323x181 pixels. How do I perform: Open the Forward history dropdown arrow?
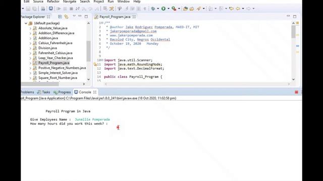(x=253, y=9)
